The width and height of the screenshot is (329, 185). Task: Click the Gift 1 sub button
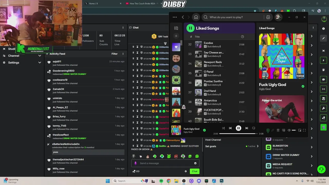(160, 36)
